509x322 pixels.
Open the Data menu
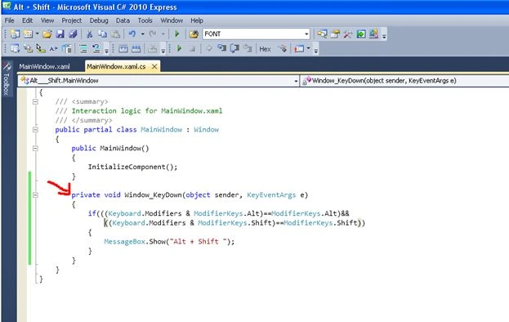(123, 20)
